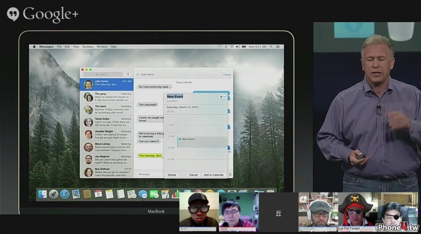
Task: Open Spotlight search magnifier icon
Action: [x=271, y=47]
